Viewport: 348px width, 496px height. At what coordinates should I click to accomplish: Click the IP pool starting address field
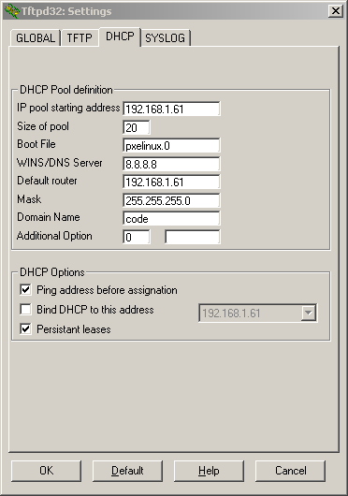click(x=171, y=109)
